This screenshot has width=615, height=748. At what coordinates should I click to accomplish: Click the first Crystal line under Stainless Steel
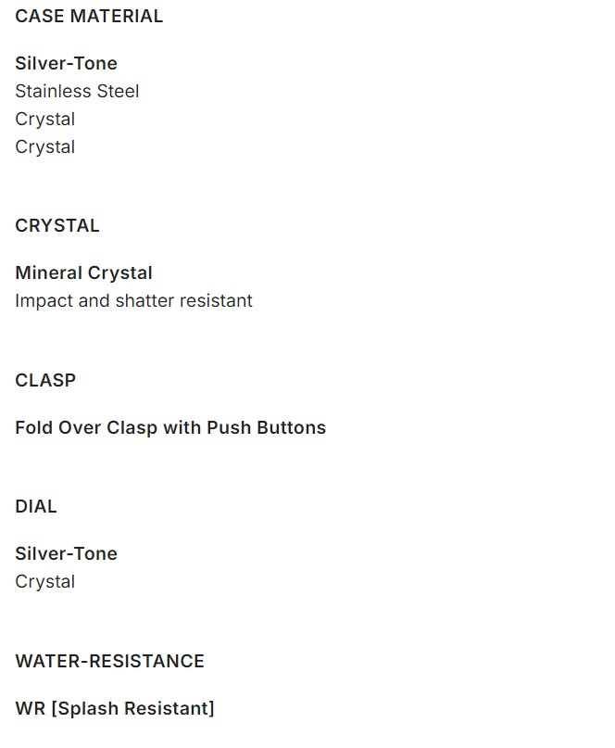click(x=44, y=119)
